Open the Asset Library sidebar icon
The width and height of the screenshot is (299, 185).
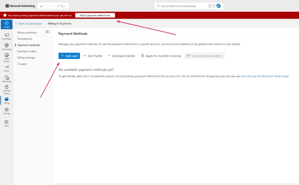pos(7,57)
